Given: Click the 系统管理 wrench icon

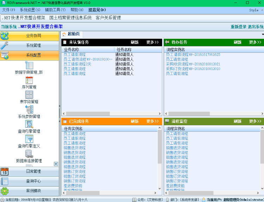Looking at the screenshot, I should (x=4, y=45).
